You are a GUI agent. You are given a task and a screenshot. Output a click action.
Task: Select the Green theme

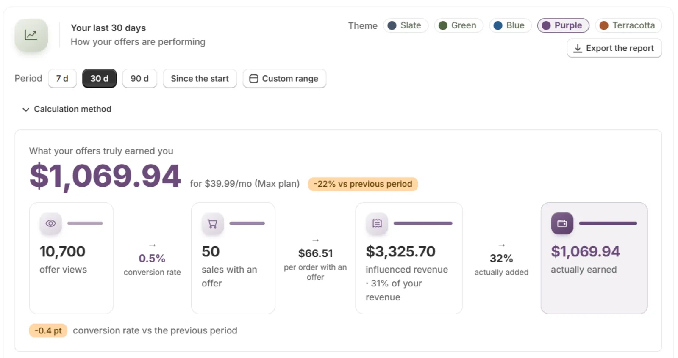[458, 25]
